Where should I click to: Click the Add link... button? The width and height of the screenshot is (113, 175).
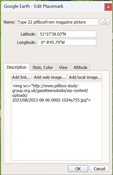coord(21,77)
